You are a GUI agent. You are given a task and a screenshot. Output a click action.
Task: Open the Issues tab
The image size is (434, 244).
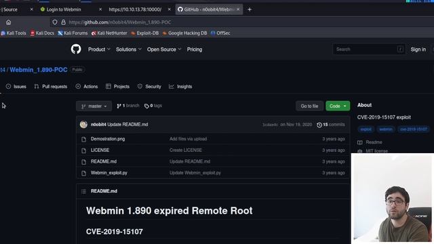point(16,87)
